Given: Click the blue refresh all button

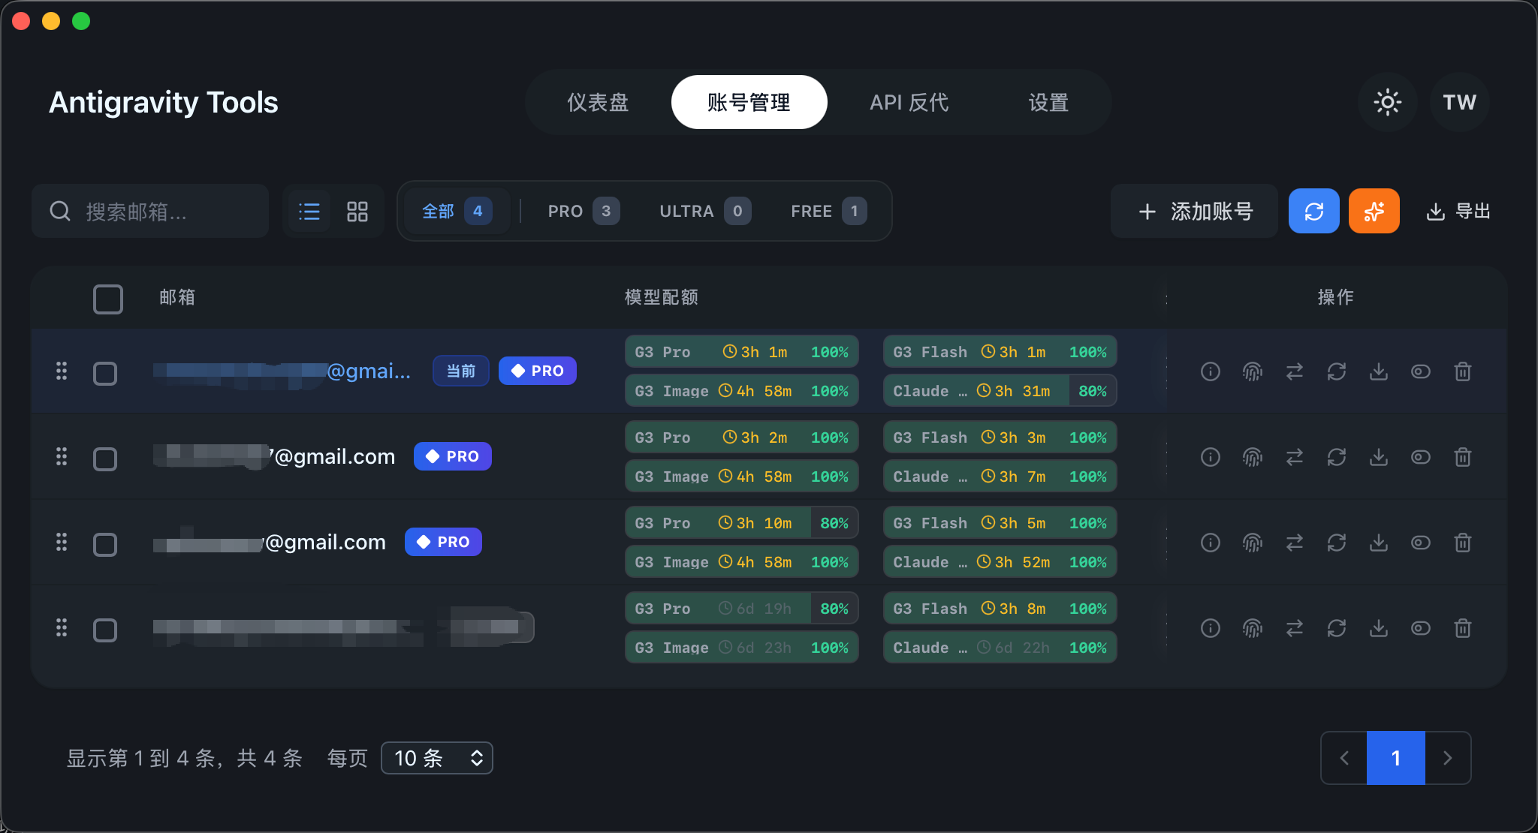Looking at the screenshot, I should [1313, 212].
